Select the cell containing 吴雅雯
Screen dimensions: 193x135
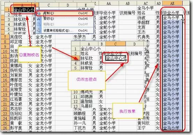(x=18, y=90)
